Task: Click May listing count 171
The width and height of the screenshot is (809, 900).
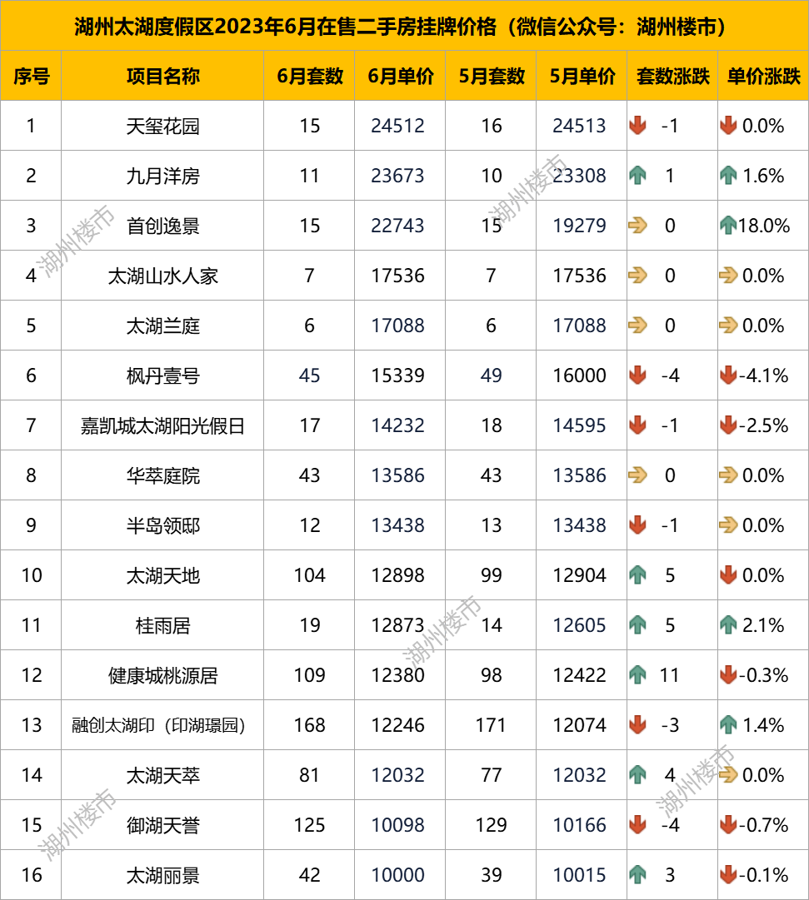Action: click(491, 724)
